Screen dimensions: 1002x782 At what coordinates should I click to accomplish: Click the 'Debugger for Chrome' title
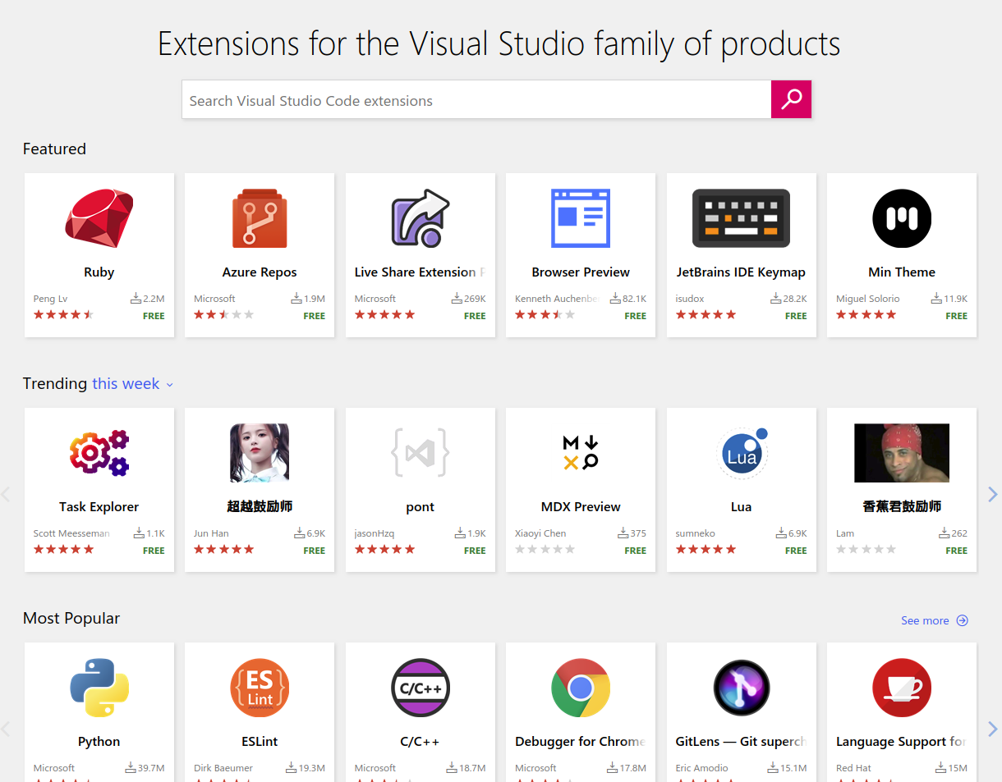pyautogui.click(x=581, y=742)
